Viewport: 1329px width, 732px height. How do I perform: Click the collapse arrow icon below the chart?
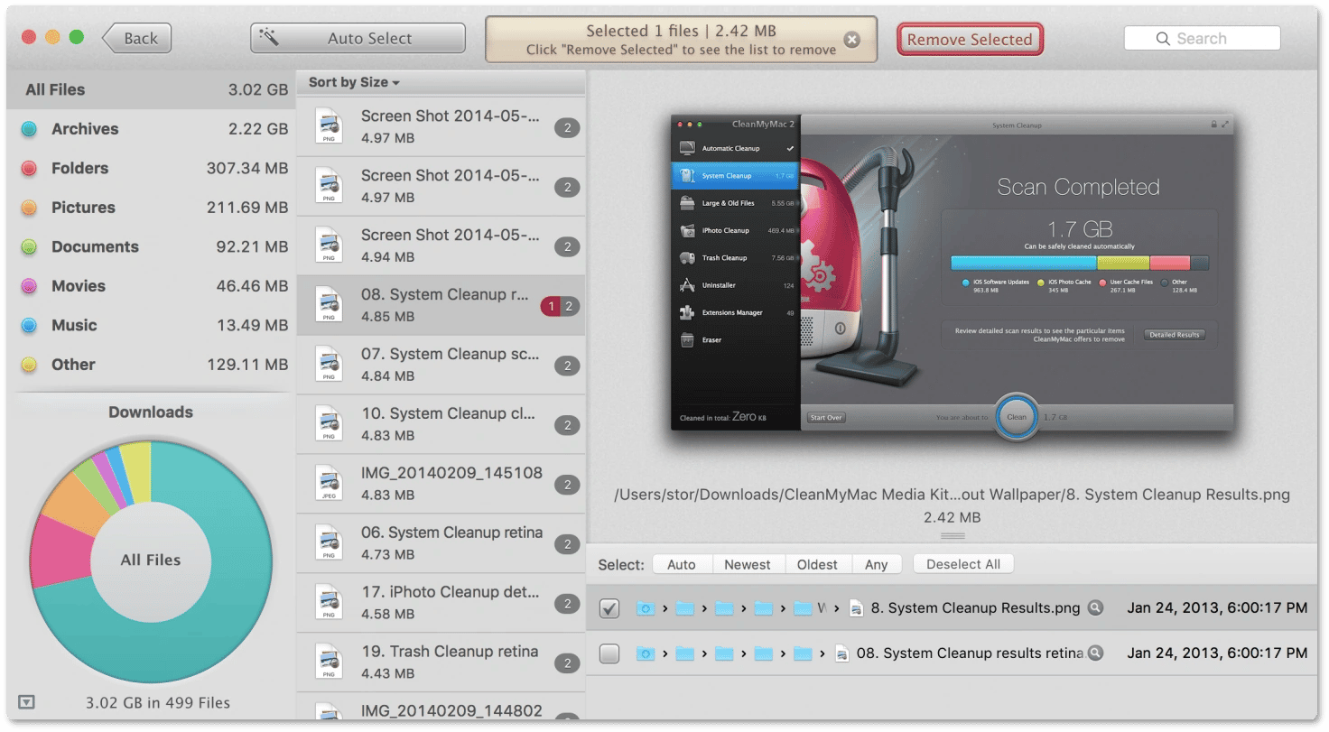coord(27,703)
